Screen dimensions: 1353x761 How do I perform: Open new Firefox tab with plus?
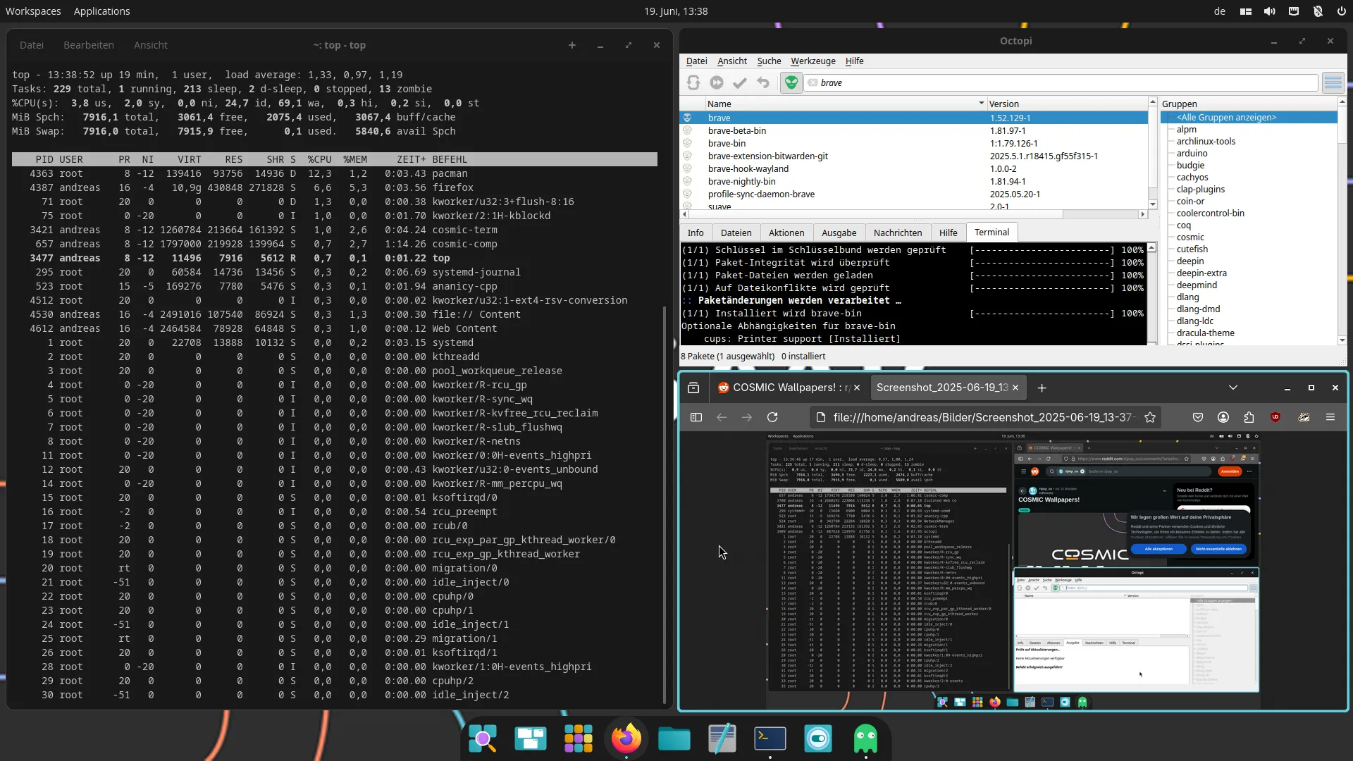1042,388
